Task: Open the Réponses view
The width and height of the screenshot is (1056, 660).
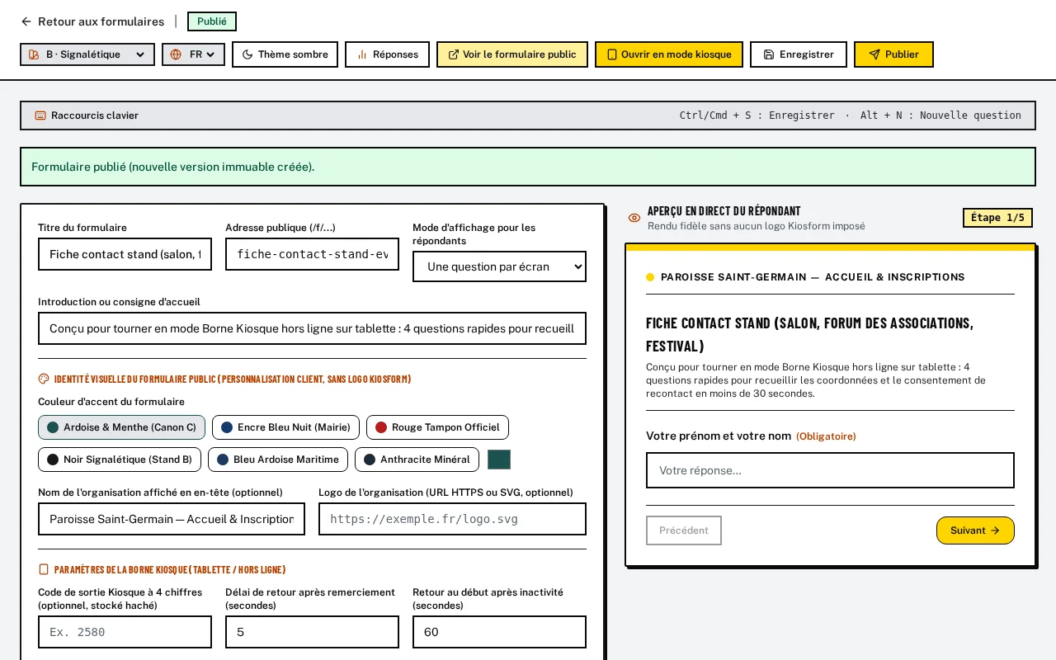Action: (x=387, y=54)
